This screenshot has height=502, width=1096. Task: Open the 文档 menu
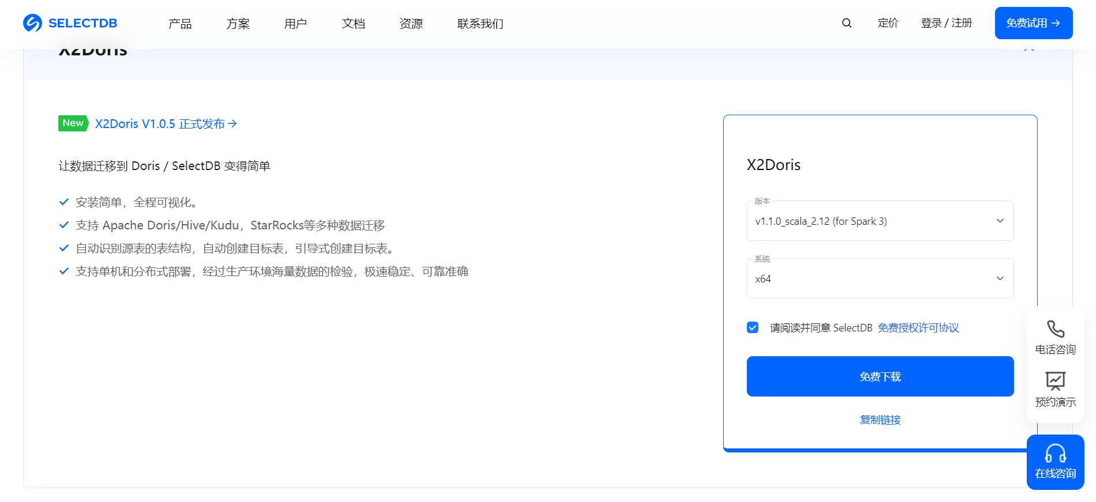[353, 24]
